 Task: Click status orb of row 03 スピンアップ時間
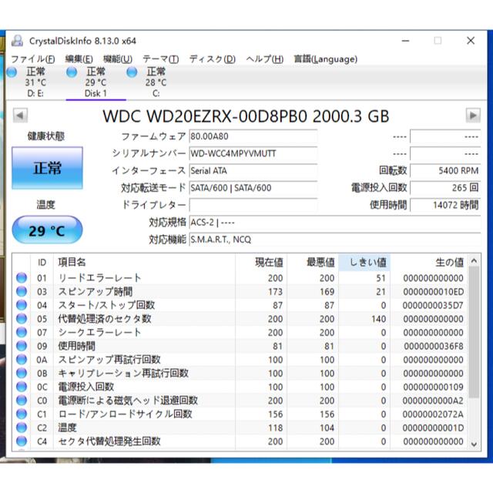tap(22, 291)
